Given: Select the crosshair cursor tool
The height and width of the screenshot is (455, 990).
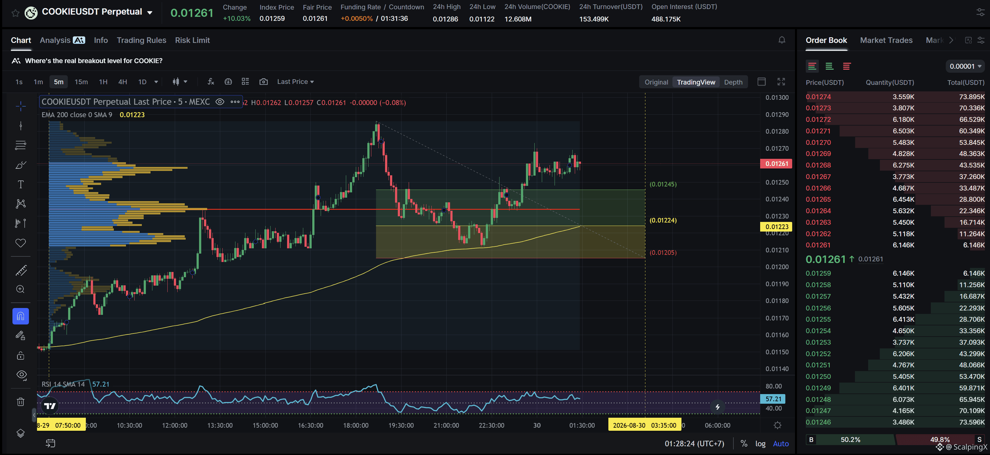Looking at the screenshot, I should (21, 106).
